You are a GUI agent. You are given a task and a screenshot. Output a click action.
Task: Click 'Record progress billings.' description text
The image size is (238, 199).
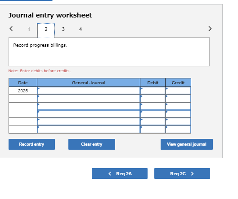click(x=40, y=45)
